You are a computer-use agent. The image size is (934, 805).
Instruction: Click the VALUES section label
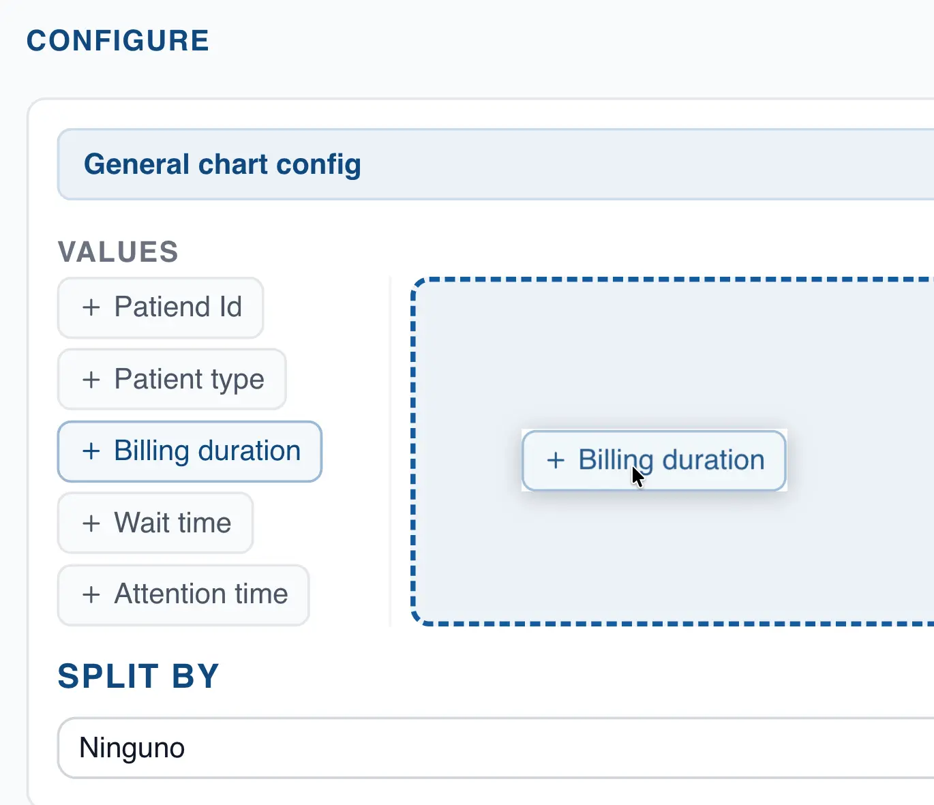click(118, 252)
